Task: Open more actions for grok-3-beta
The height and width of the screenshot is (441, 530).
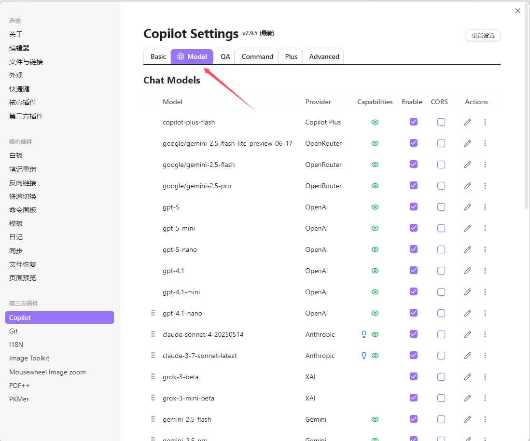Action: 485,377
